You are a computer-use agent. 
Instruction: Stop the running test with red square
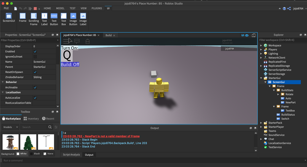click(35, 8)
